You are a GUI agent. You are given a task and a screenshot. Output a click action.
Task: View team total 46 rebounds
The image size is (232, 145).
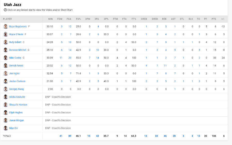[x=165, y=136]
